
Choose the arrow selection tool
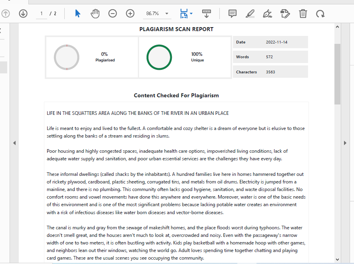(78, 14)
